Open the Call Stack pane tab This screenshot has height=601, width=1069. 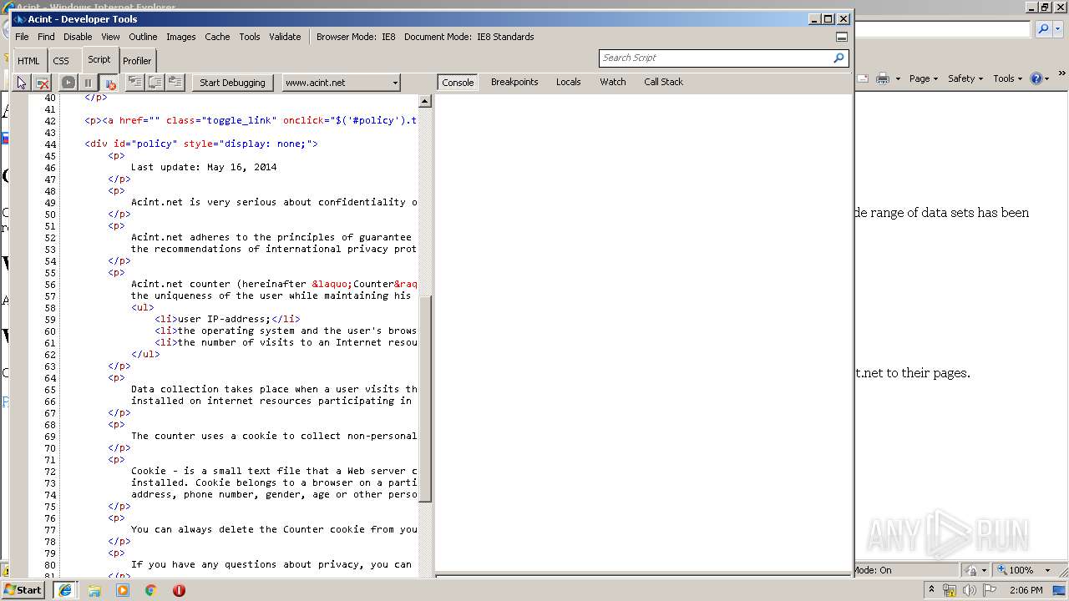[664, 82]
